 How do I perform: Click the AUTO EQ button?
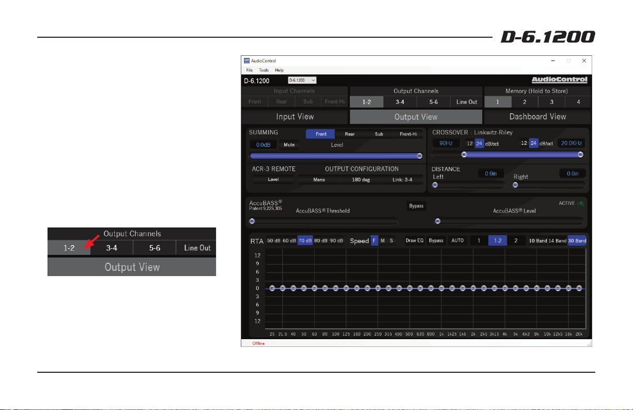[457, 241]
